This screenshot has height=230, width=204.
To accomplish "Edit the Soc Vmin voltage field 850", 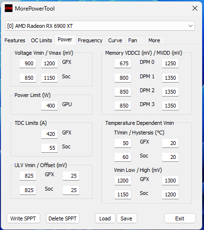I will pos(28,78).
